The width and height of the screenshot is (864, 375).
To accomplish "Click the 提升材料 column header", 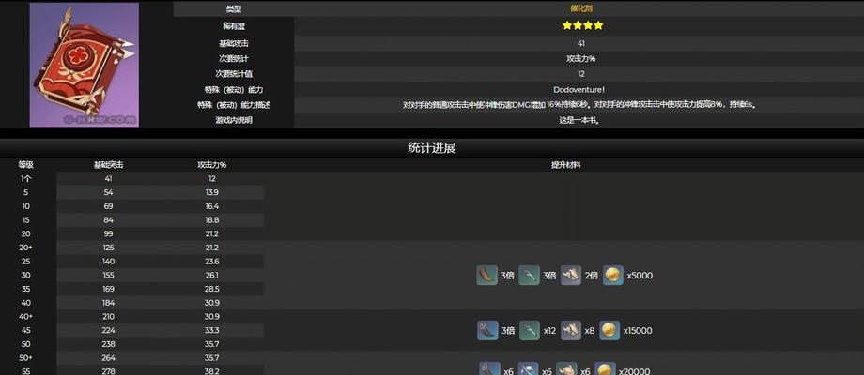I will pyautogui.click(x=565, y=165).
